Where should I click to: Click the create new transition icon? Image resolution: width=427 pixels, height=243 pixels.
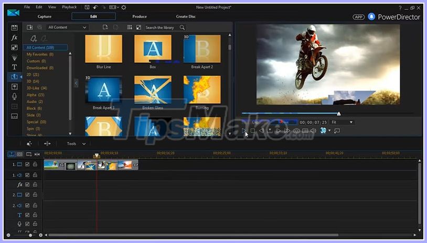(x=105, y=27)
